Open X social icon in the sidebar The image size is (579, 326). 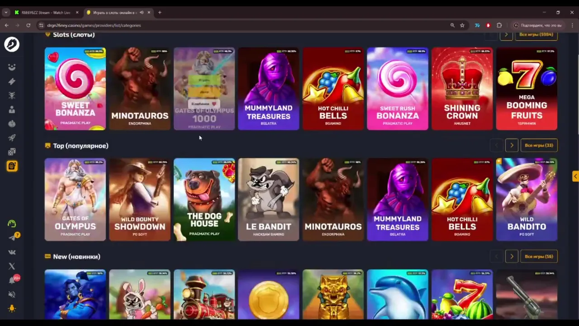click(x=12, y=266)
